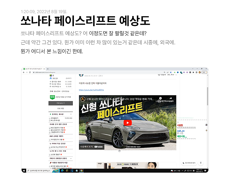The height and width of the screenshot is (187, 230).
Task: Click the 레몬사탕 chat username
Action: point(182,136)
